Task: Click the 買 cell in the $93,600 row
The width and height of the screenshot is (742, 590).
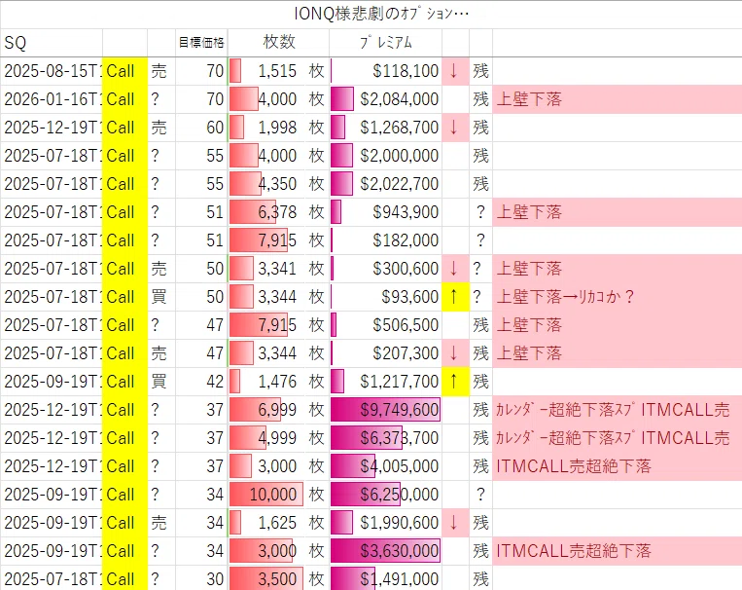Action: point(161,297)
